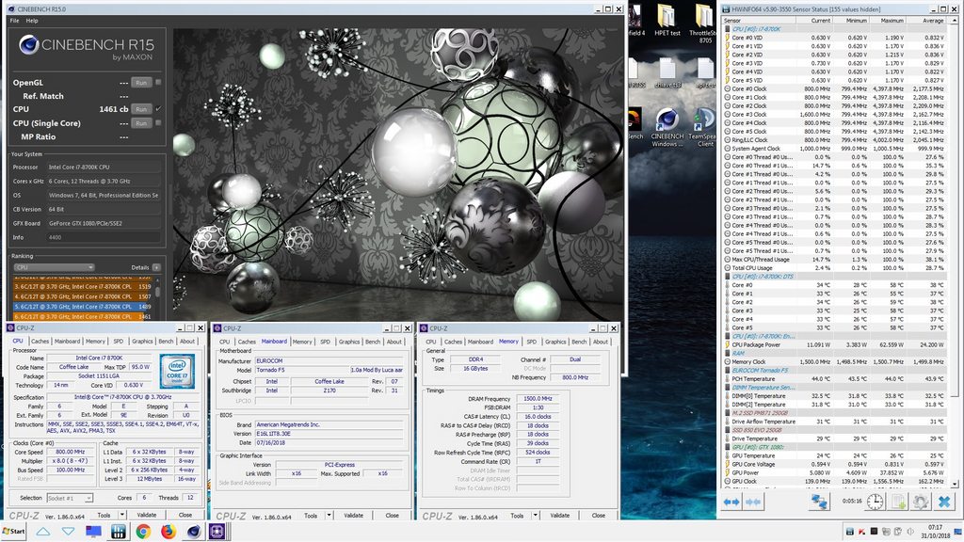Enable the CPU (Single Core) checkbox
The image size is (964, 542).
point(157,123)
